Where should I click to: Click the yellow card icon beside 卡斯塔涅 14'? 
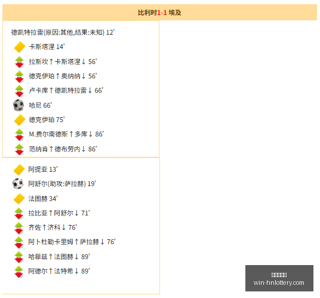[x=20, y=47]
